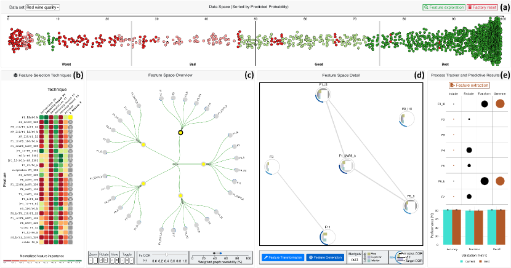Click the Feature exploration button
Image resolution: width=511 pixels, height=268 pixels.
[443, 7]
